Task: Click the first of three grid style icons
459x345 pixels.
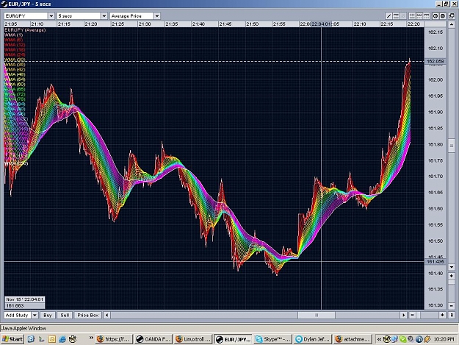Action: (412, 16)
